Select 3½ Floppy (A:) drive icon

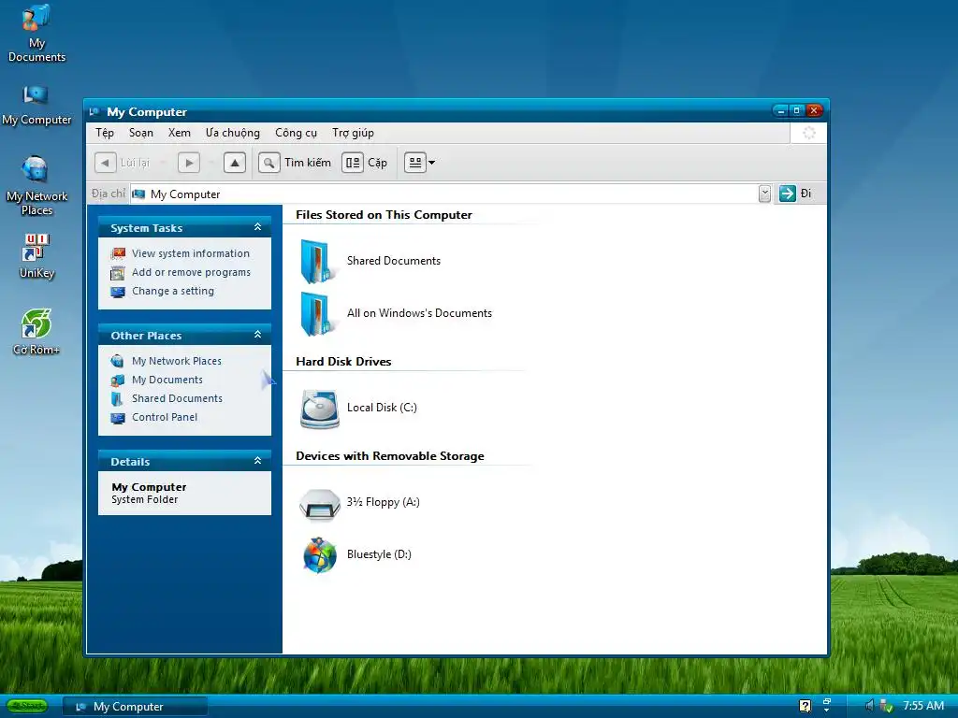coord(320,504)
